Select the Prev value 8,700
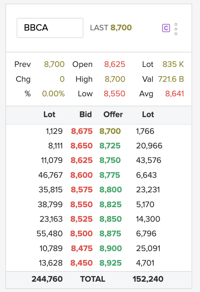The image size is (200, 292). click(54, 65)
